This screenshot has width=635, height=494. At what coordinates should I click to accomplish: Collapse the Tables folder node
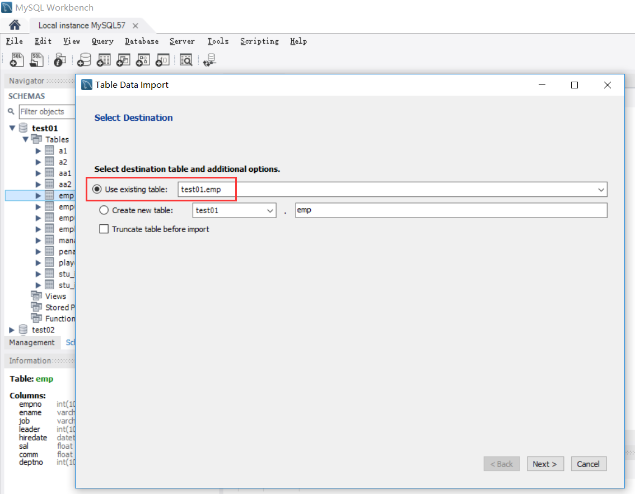pyautogui.click(x=26, y=139)
